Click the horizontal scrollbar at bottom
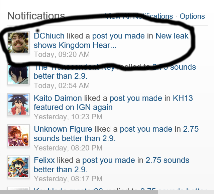The height and width of the screenshot is (194, 214). click(x=79, y=192)
